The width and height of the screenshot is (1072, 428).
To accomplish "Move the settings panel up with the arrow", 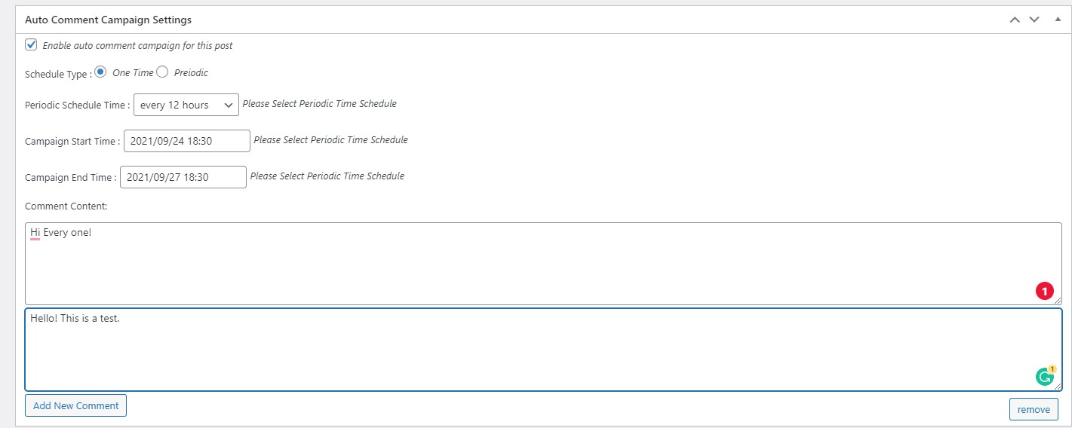I will (1015, 20).
